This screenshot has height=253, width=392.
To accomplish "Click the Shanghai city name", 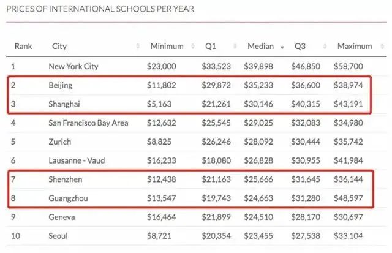I will pyautogui.click(x=64, y=104).
